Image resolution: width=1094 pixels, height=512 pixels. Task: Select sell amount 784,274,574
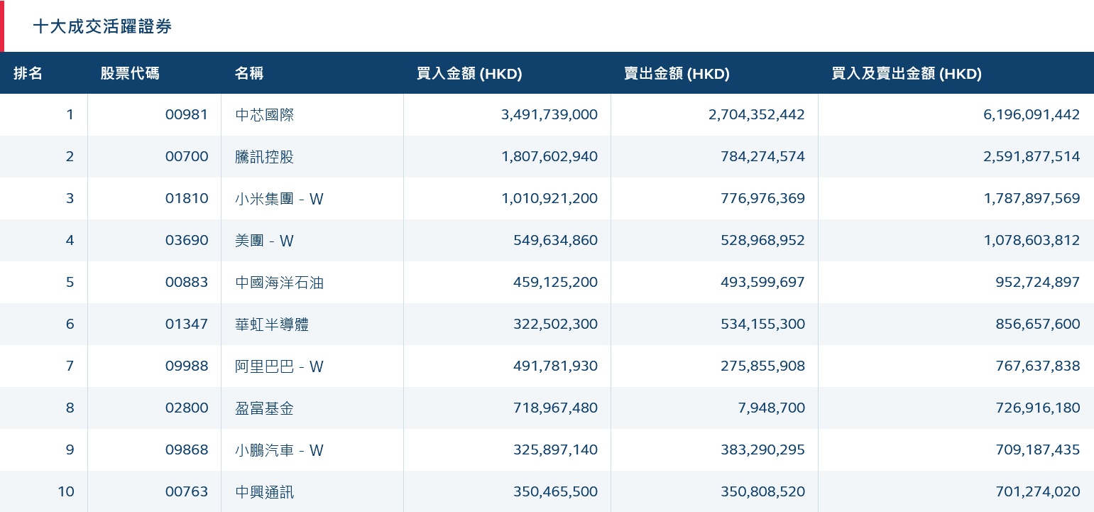click(x=764, y=156)
